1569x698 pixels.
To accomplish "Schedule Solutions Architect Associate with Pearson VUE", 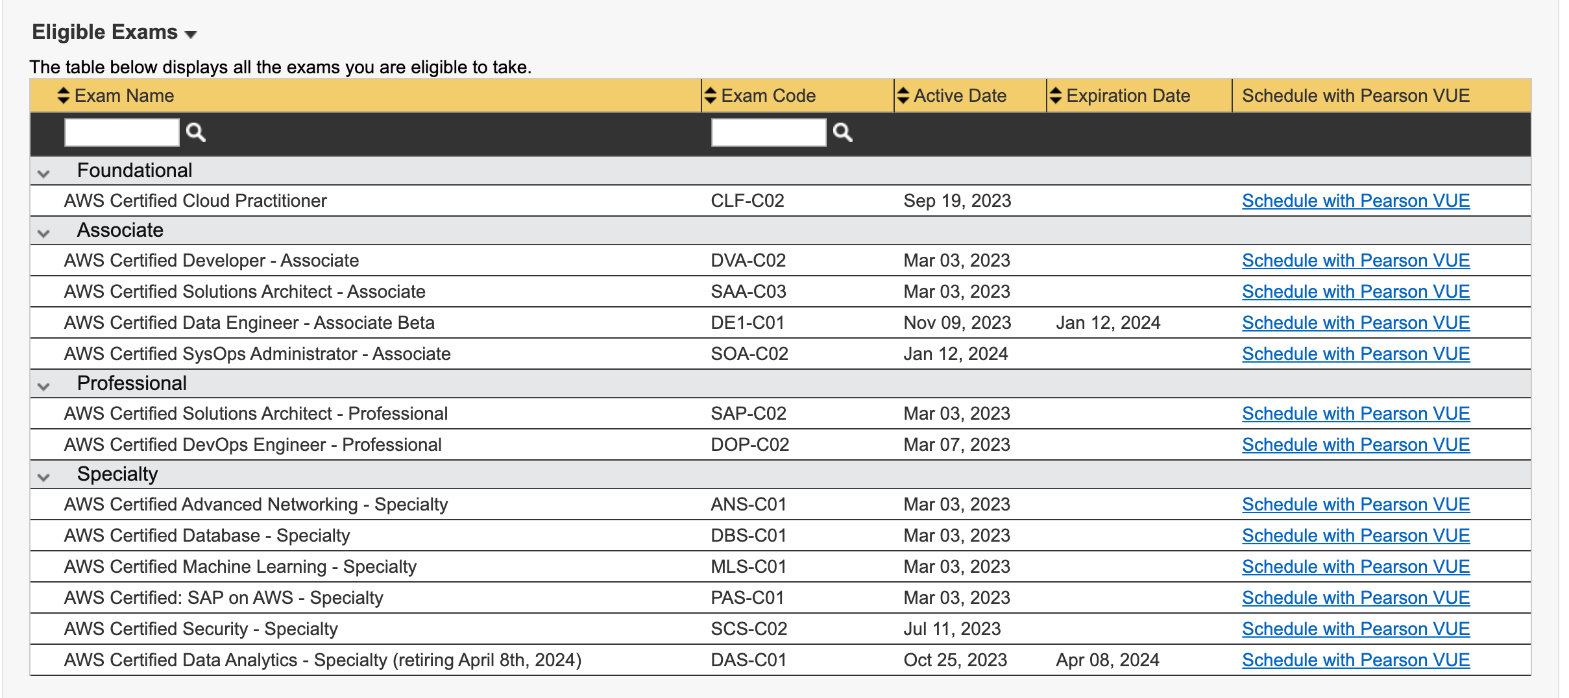I will pyautogui.click(x=1356, y=292).
